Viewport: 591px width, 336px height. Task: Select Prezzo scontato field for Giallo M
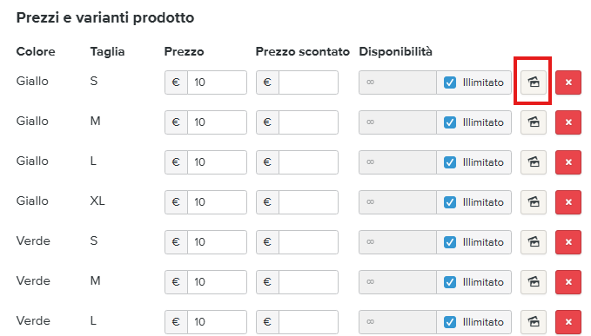tap(308, 122)
